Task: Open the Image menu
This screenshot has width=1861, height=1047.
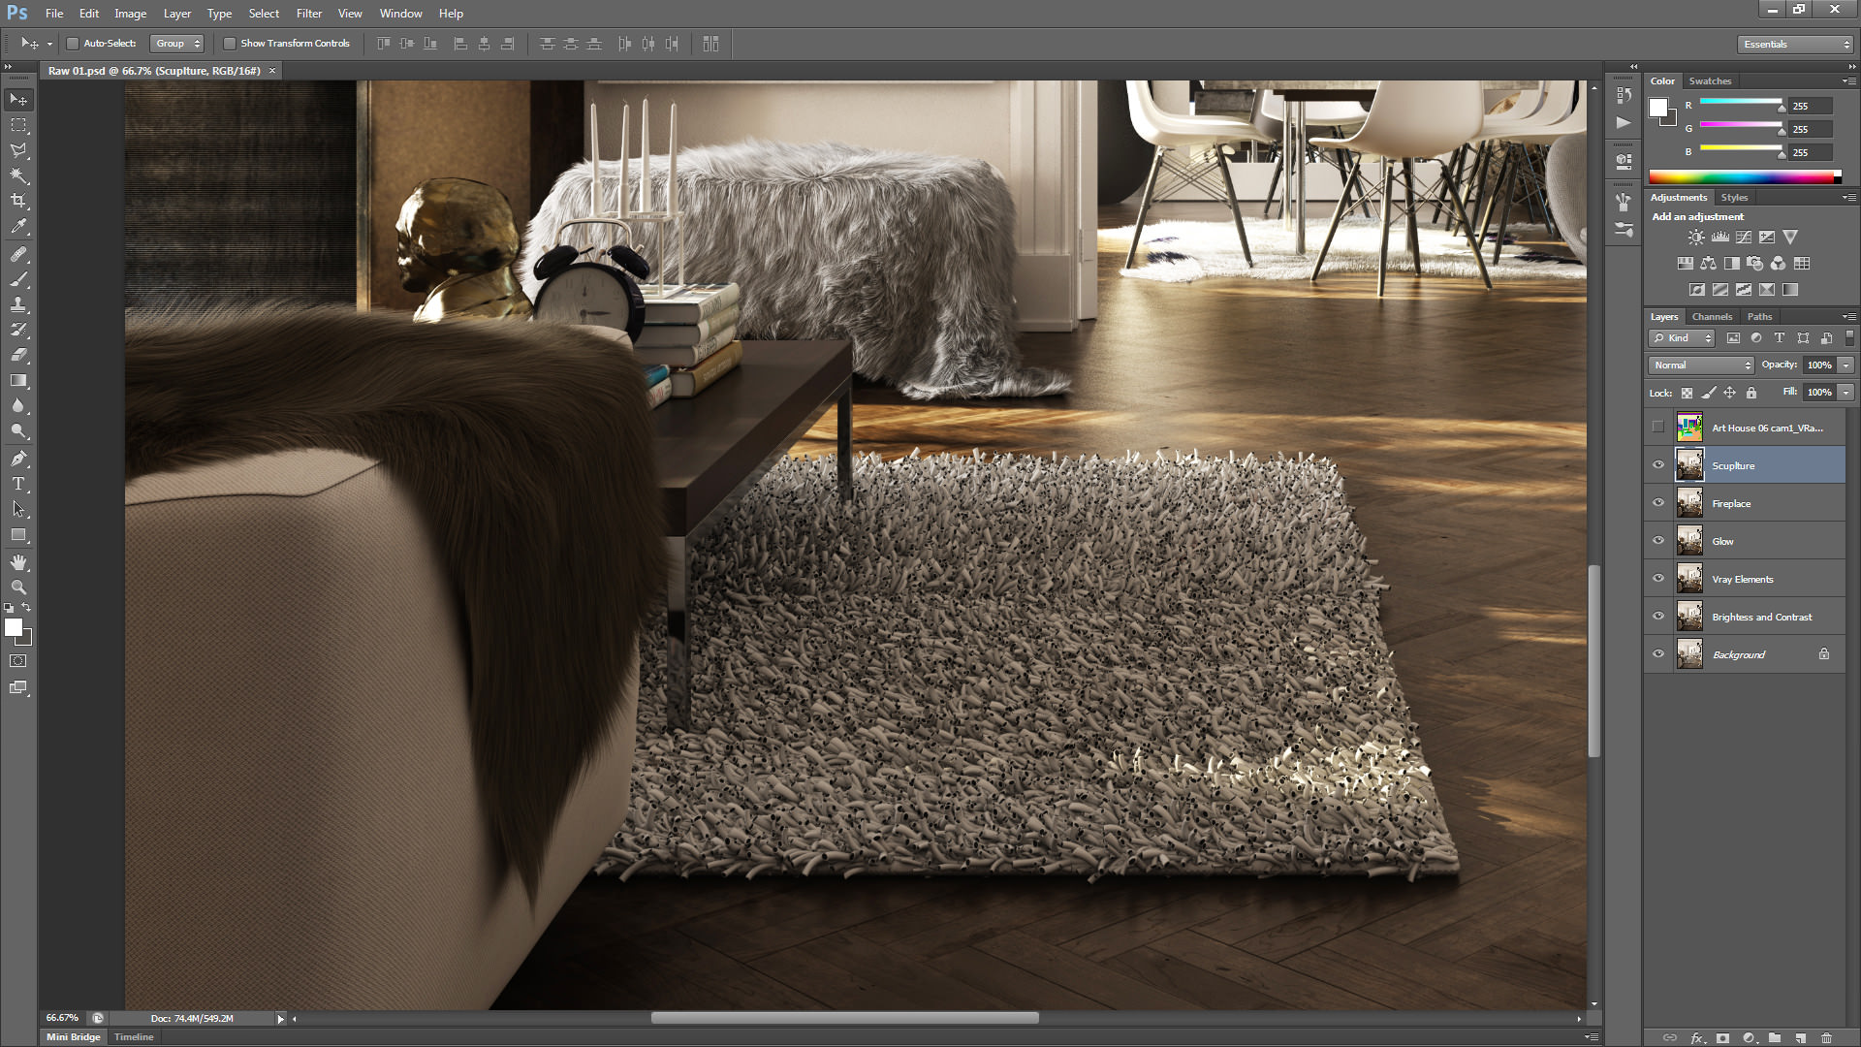Action: click(x=130, y=14)
